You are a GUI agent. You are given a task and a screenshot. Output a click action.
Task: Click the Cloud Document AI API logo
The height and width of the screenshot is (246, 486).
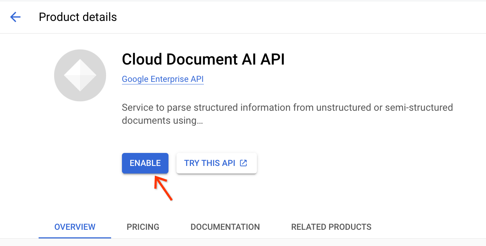point(80,75)
